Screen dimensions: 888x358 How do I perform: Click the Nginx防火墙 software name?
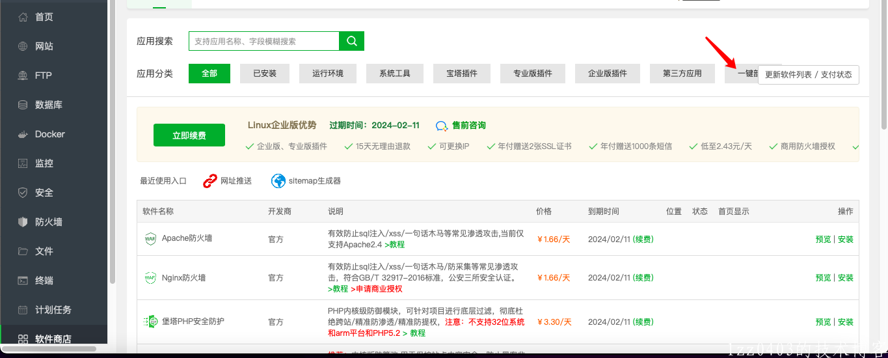[183, 277]
